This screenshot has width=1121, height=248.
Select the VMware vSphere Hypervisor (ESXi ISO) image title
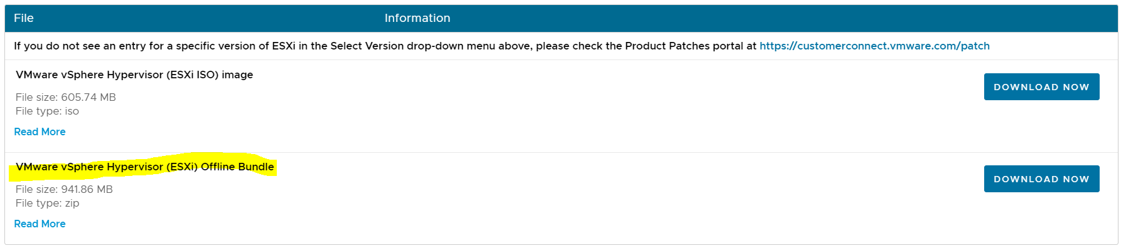click(x=134, y=75)
